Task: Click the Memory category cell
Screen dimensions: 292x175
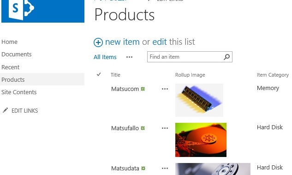Action: (x=268, y=88)
